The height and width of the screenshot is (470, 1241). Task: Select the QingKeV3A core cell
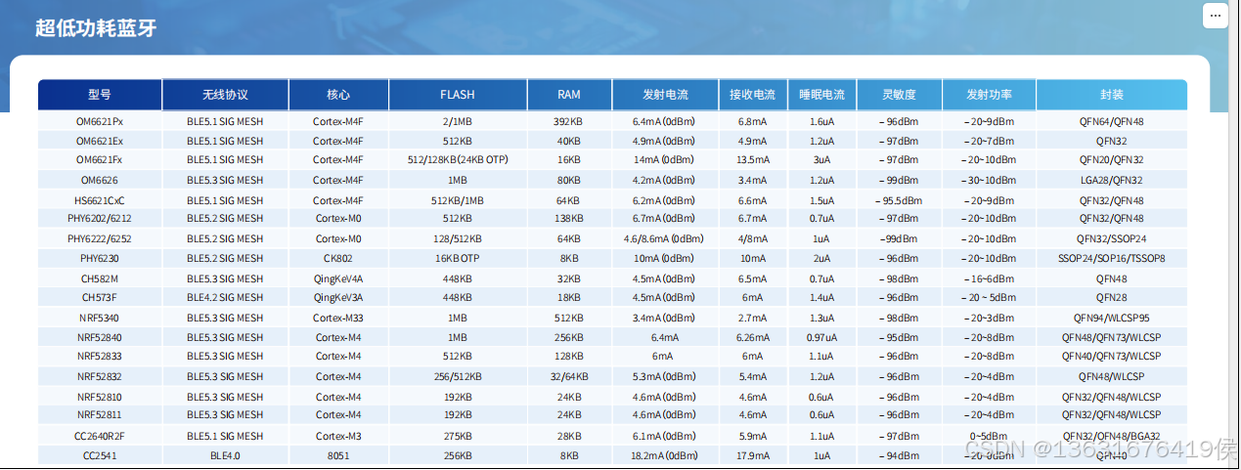(338, 297)
